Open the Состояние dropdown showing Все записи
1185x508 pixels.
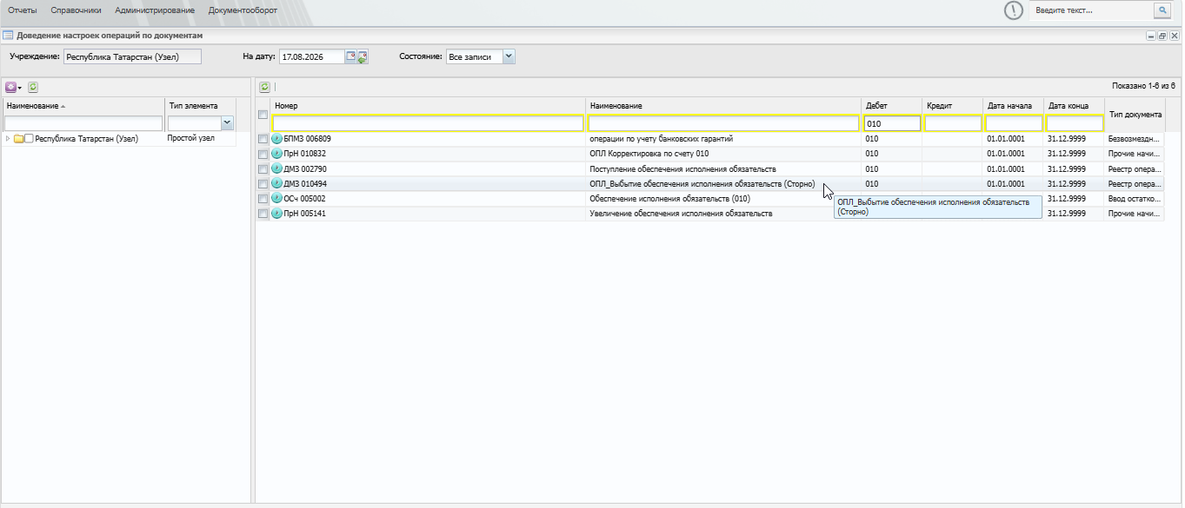pyautogui.click(x=509, y=56)
